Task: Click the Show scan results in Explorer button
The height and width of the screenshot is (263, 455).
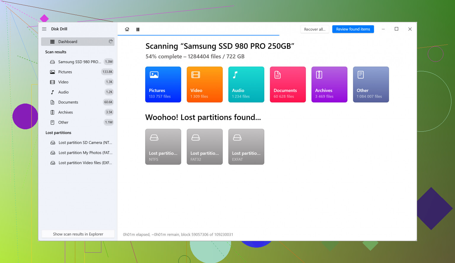Action: click(x=78, y=234)
